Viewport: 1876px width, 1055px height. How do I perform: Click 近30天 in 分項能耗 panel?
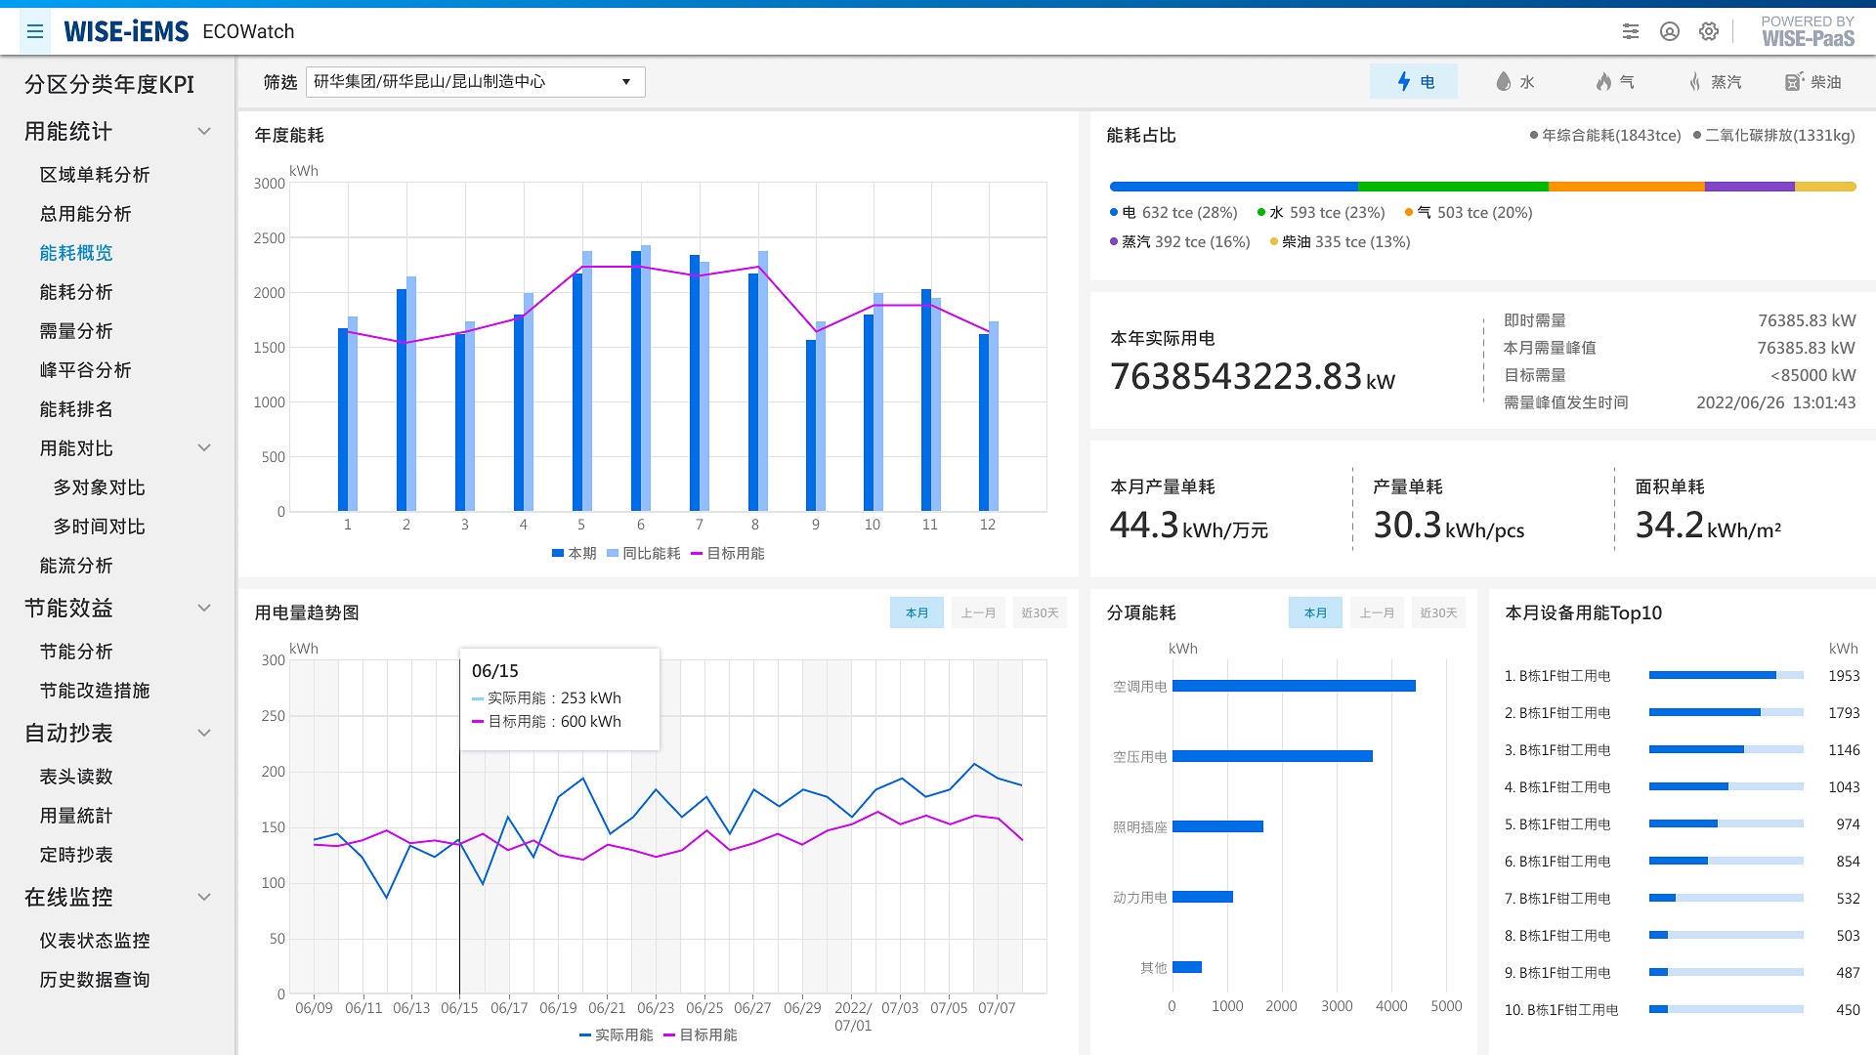(x=1438, y=612)
